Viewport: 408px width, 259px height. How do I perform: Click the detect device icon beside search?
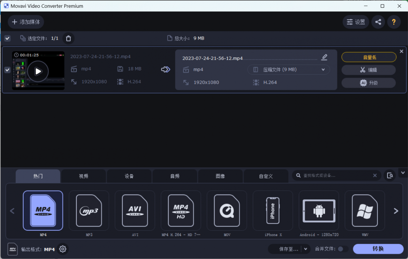point(390,175)
